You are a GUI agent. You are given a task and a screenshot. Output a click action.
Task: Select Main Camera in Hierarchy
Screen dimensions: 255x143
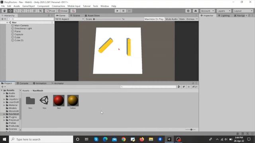(x=21, y=25)
